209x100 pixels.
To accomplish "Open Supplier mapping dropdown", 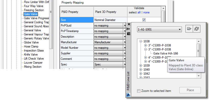I will click(125, 53).
